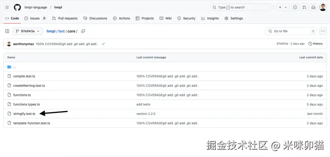The height and width of the screenshot is (157, 330).
Task: Open the aanthonymax author profile
Action: pyautogui.click(x=24, y=44)
